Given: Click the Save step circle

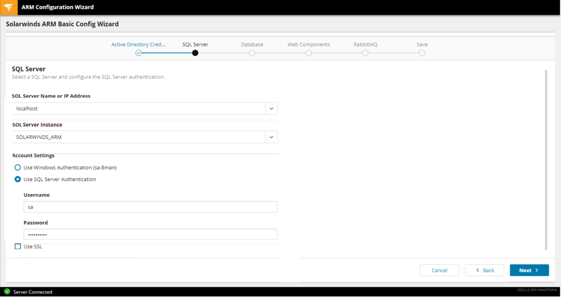Looking at the screenshot, I should point(422,53).
